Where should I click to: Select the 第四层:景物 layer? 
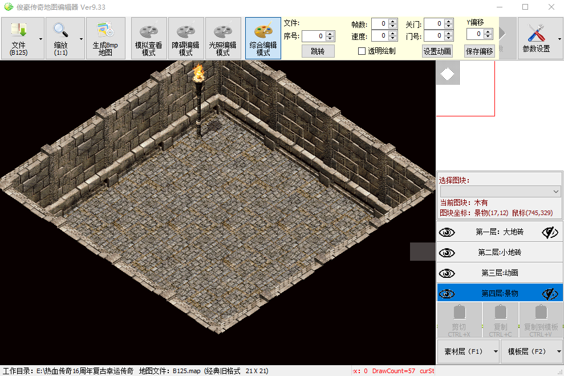click(x=500, y=294)
